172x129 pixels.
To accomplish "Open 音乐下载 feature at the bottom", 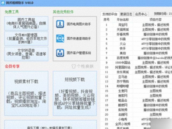I will point(51,124).
